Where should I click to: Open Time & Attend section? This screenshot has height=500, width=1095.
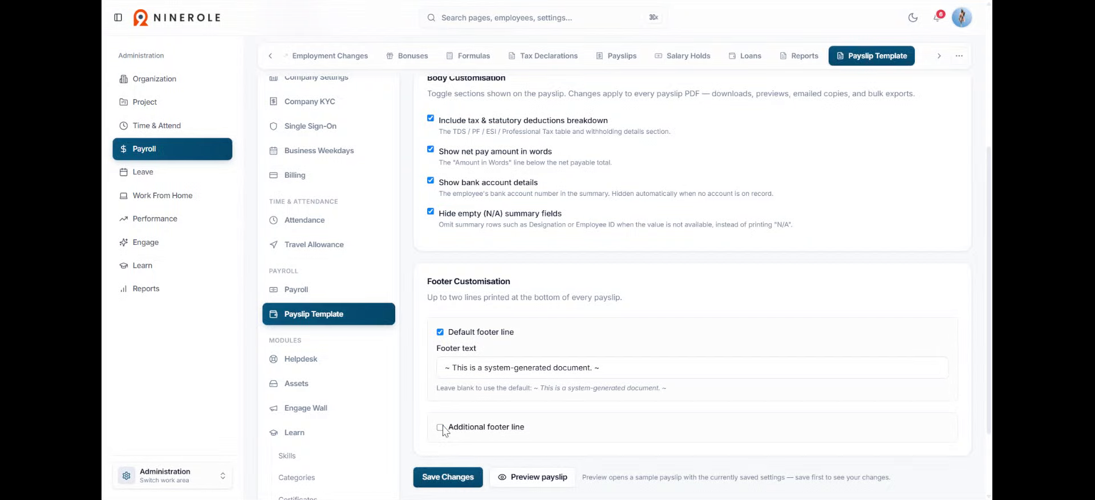click(172, 126)
